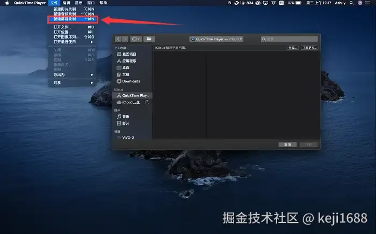Open the QuickTime Player — iCloud location popup
Screen dimensions: 376x234
[216, 39]
